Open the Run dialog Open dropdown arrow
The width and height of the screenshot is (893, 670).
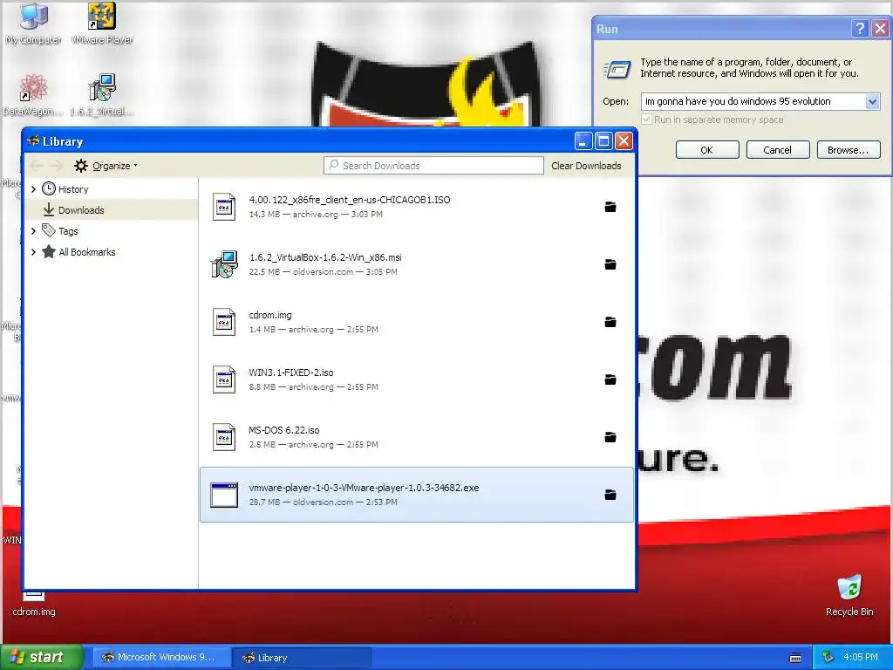[x=872, y=101]
